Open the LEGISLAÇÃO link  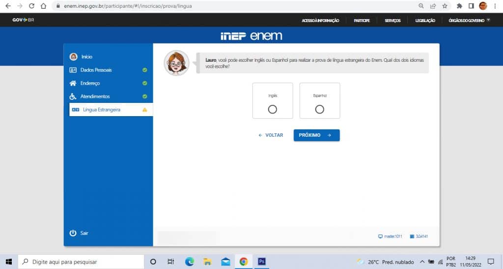pyautogui.click(x=425, y=20)
